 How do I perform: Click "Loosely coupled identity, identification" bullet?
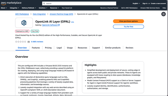(x=109, y=87)
